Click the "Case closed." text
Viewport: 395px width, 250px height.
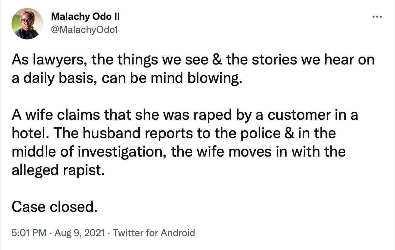point(55,207)
